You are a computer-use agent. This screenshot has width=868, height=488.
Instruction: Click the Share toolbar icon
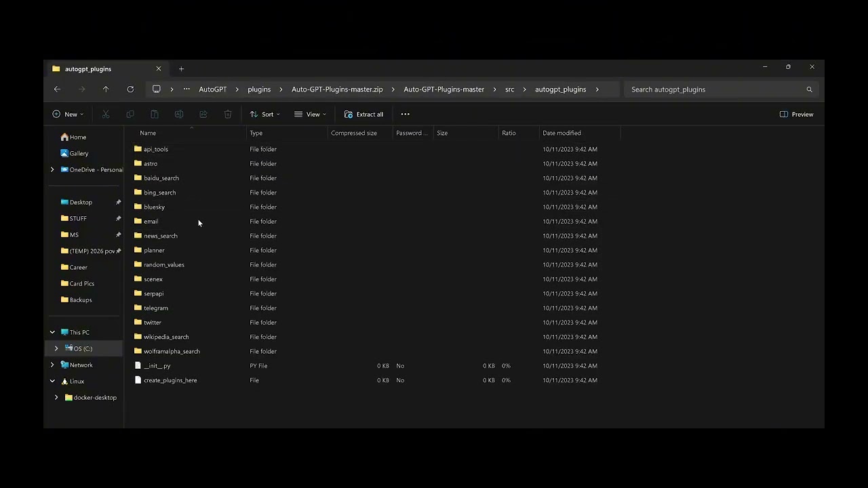pyautogui.click(x=203, y=115)
